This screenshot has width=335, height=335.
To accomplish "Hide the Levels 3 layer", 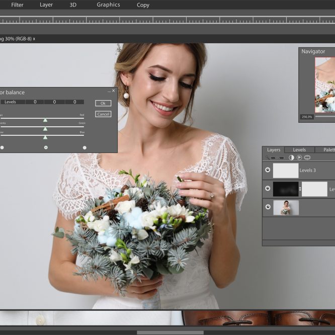I will point(268,170).
